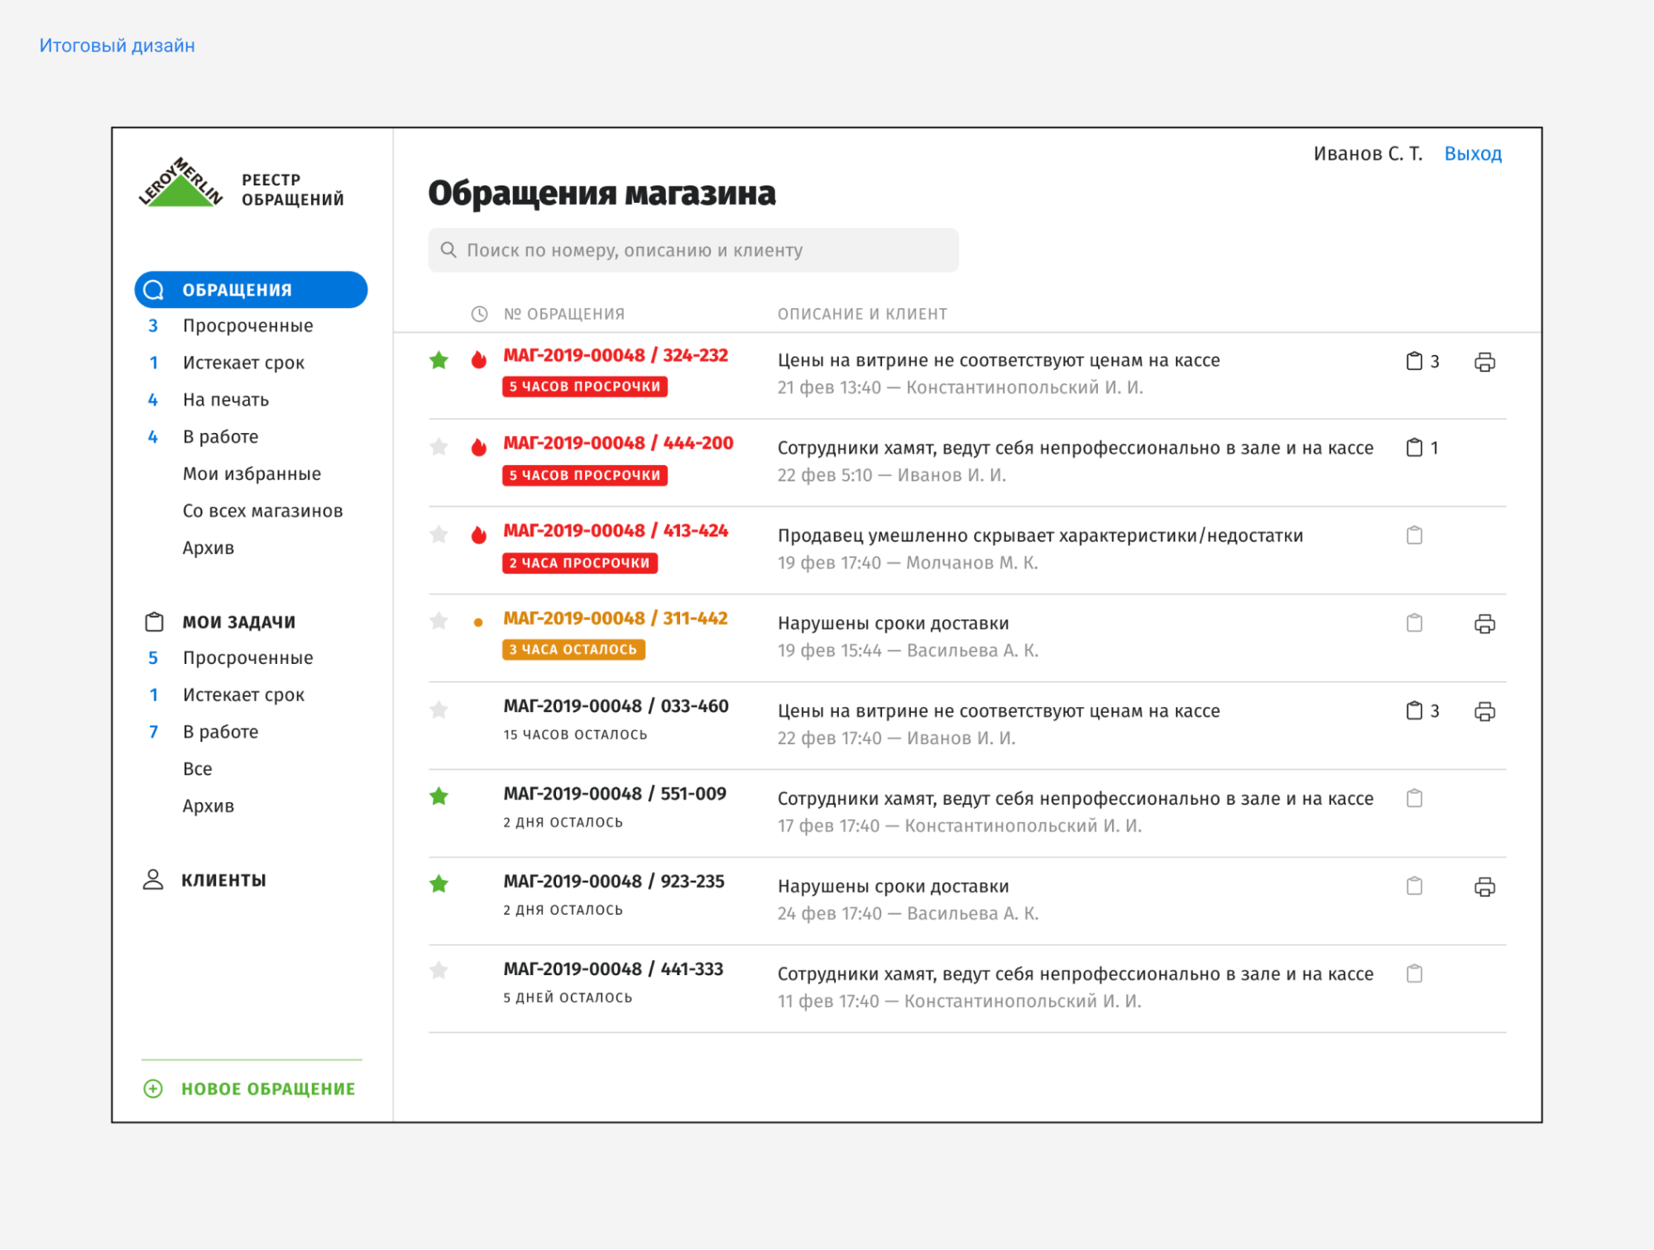Open Со всех магазинов in the sidebar
This screenshot has width=1654, height=1250.
(x=262, y=510)
